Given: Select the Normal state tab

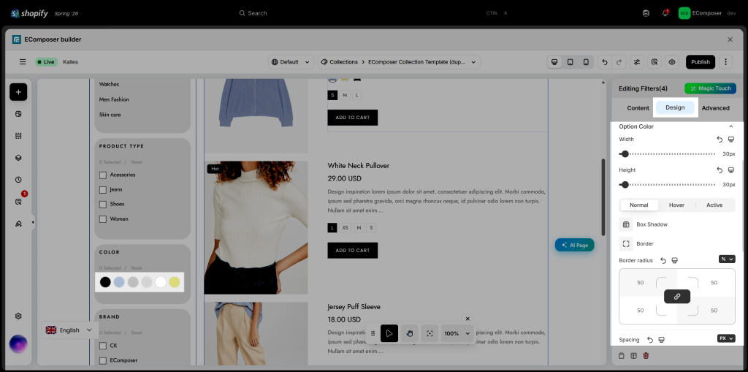Looking at the screenshot, I should (x=638, y=205).
